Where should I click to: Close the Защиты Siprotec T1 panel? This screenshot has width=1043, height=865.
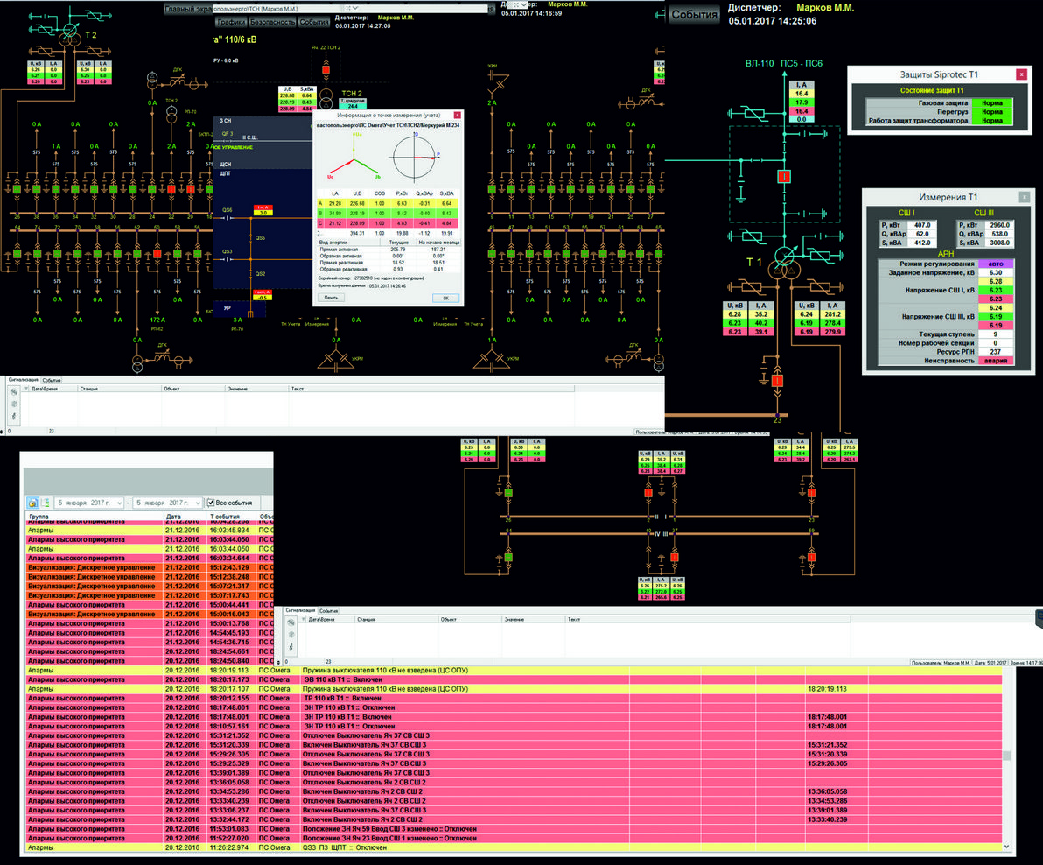(x=1022, y=74)
